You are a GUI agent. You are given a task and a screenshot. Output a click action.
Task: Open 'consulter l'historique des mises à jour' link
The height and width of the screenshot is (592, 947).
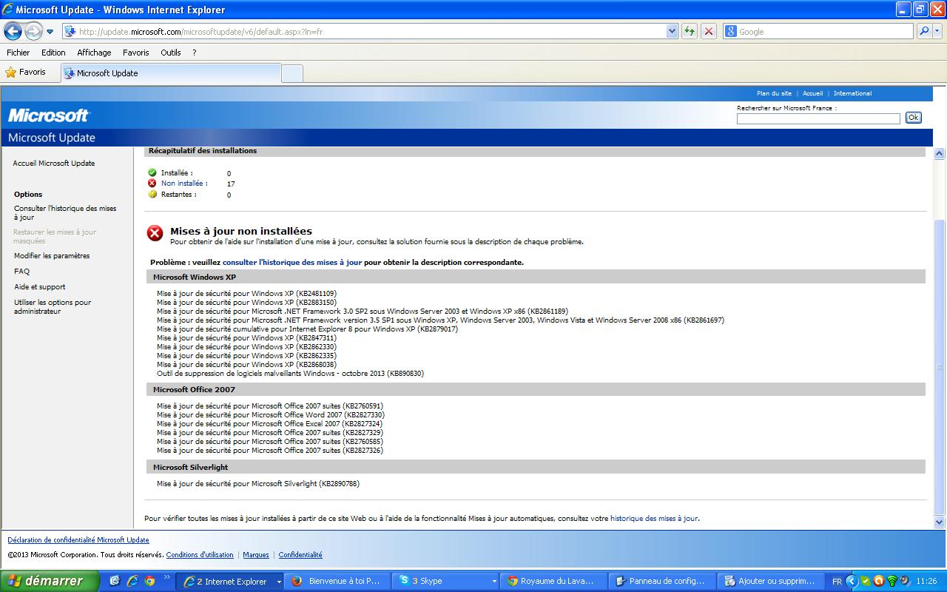pos(292,262)
